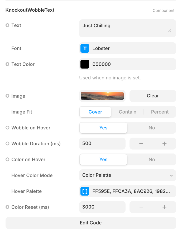Decrease Color Reset with minus stepper
This screenshot has height=235, width=182.
[141, 207]
